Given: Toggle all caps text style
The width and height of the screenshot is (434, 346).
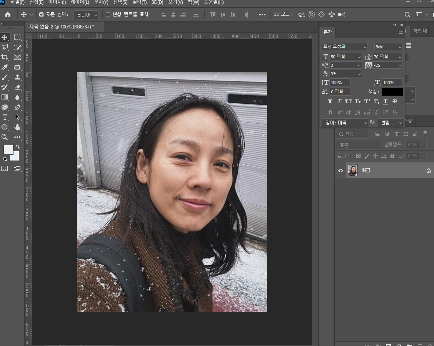Looking at the screenshot, I should [348, 102].
